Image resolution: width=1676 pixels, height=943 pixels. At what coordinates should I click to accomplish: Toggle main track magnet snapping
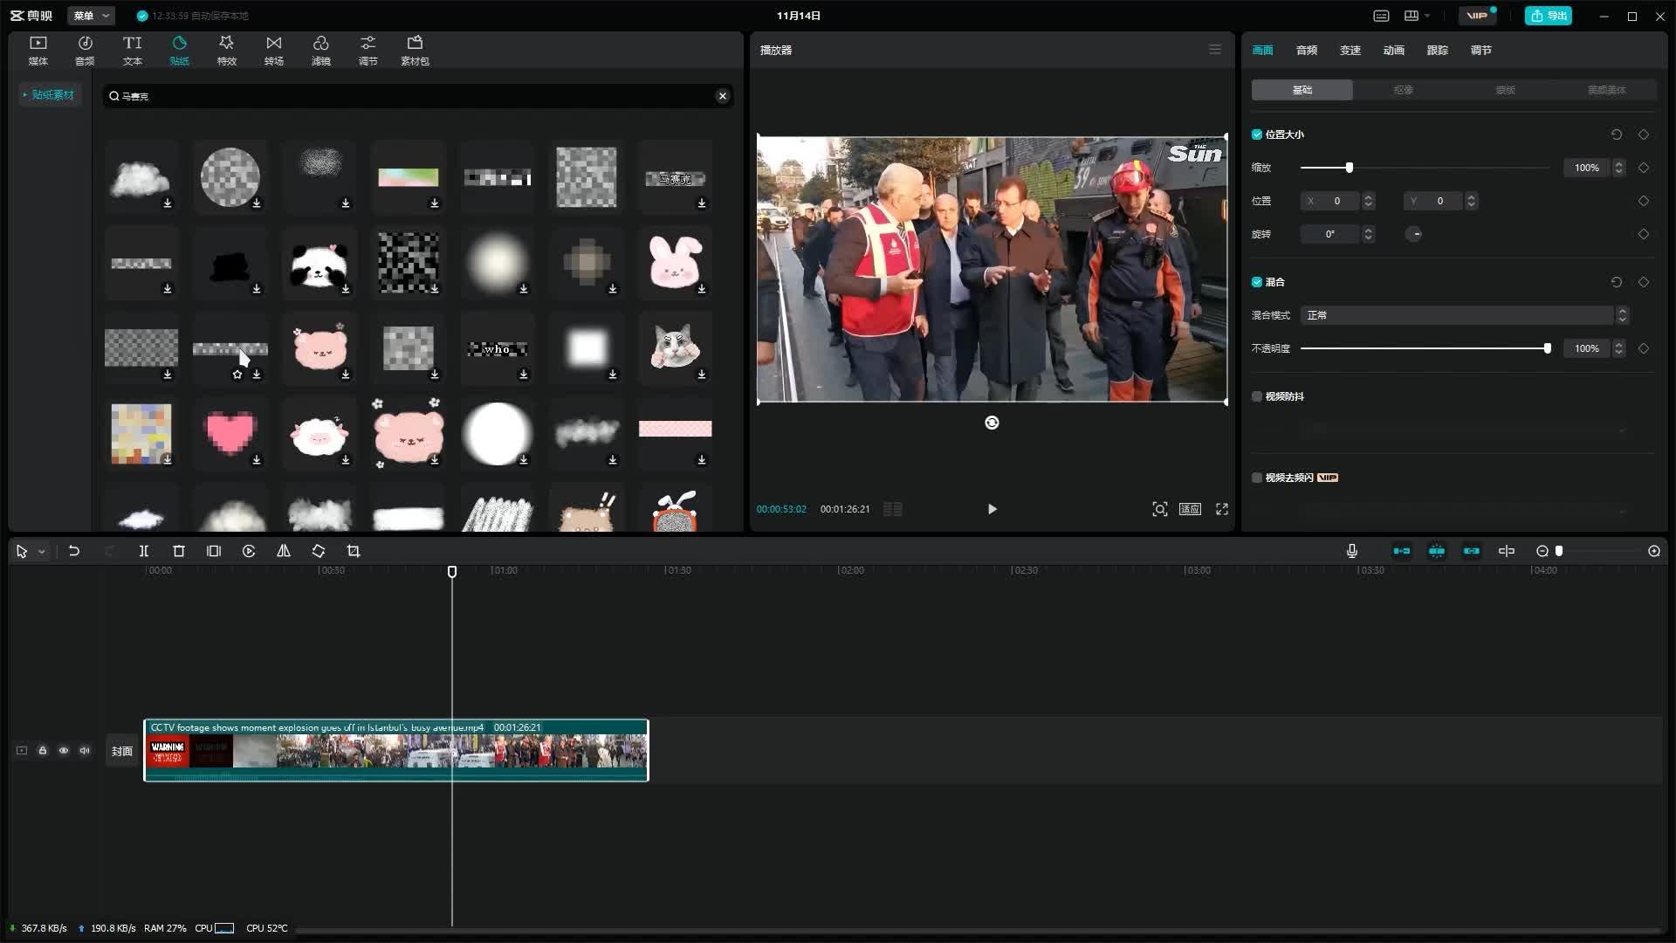point(1402,551)
